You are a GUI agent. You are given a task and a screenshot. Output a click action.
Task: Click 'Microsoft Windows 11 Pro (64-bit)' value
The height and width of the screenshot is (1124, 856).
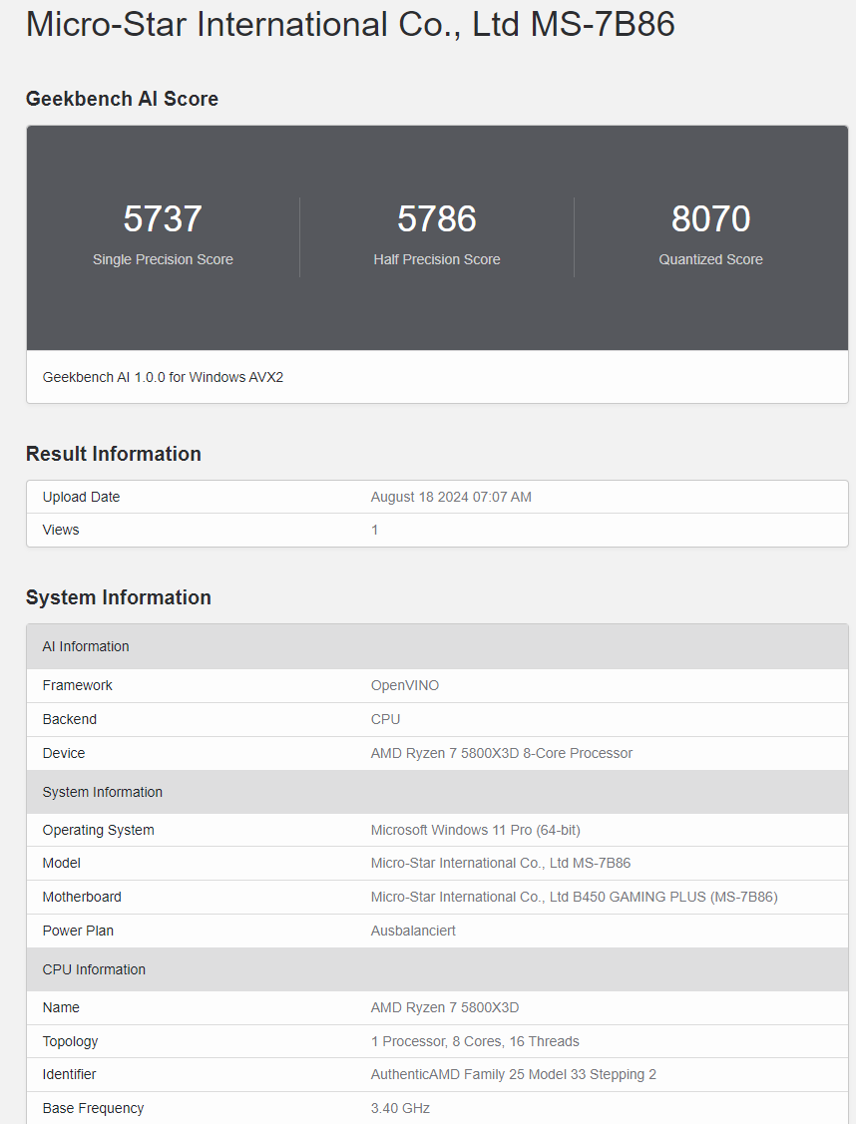(x=475, y=830)
